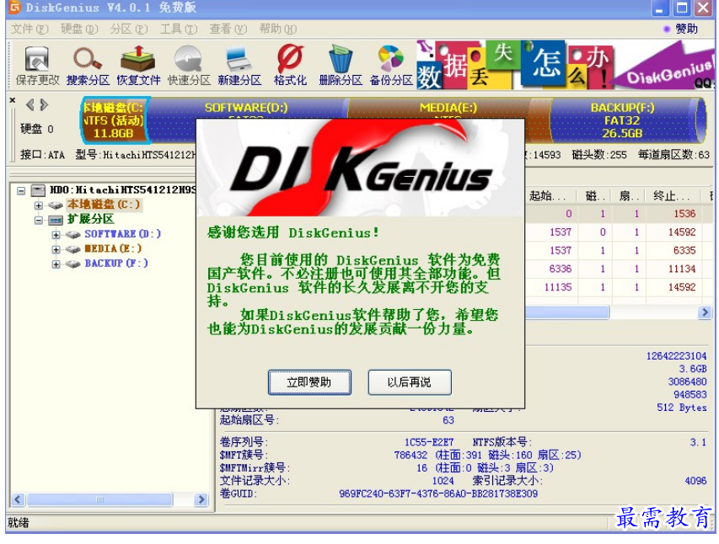Open the 工具(T) menu
Screen dimensions: 719x544
tap(179, 29)
